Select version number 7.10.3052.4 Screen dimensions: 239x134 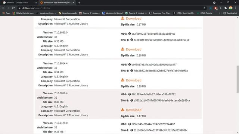(x=61, y=93)
